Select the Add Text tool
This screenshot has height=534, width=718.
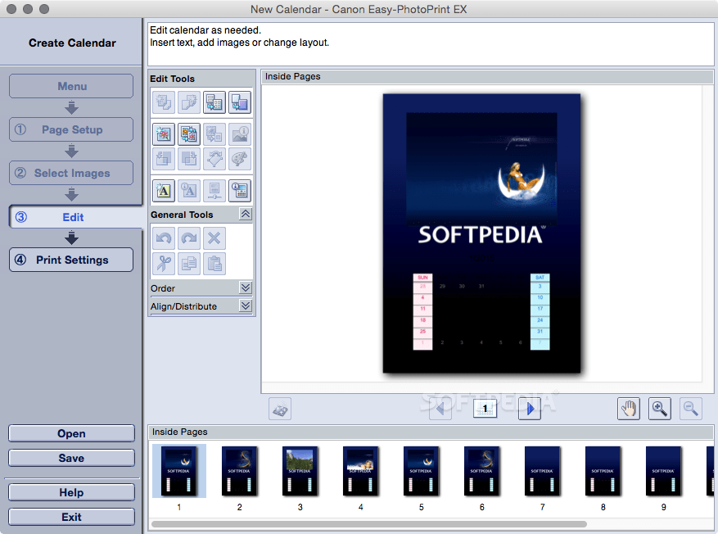click(x=164, y=191)
